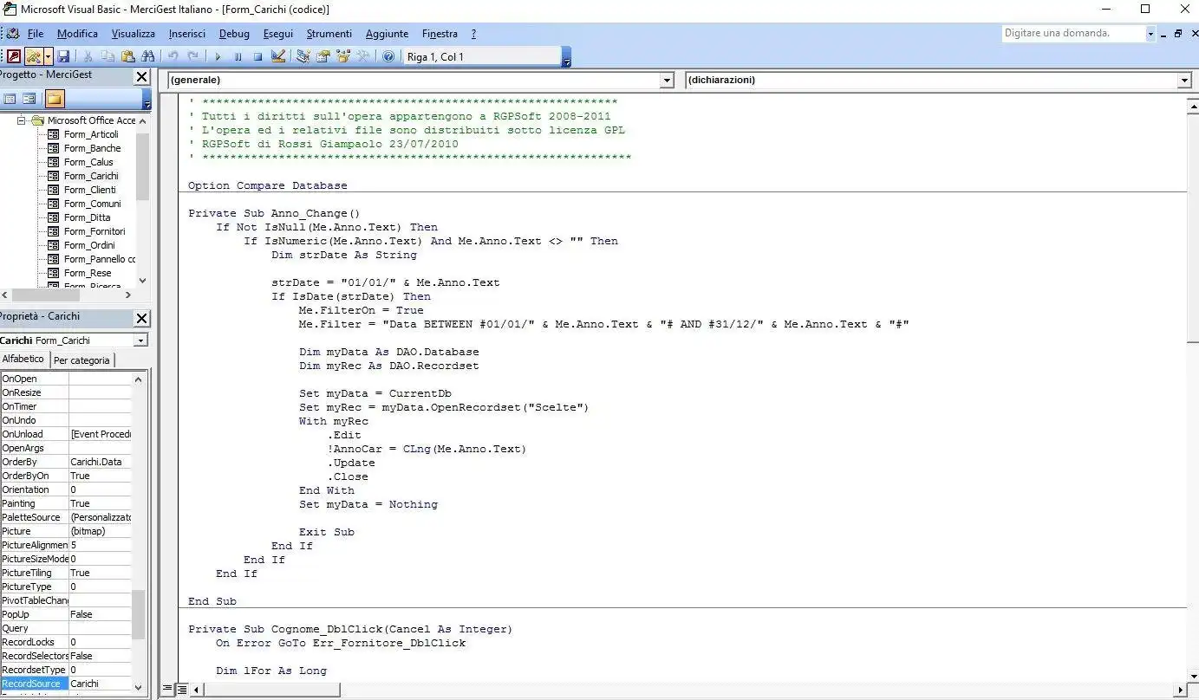
Task: Save the project with the floppy disk icon
Action: [x=63, y=56]
